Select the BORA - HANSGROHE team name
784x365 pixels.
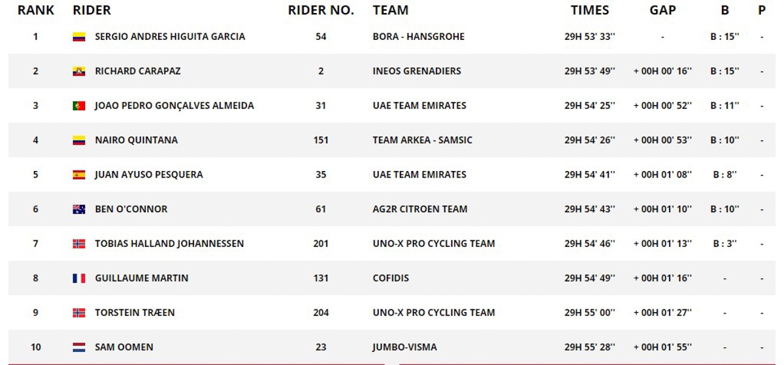point(418,37)
